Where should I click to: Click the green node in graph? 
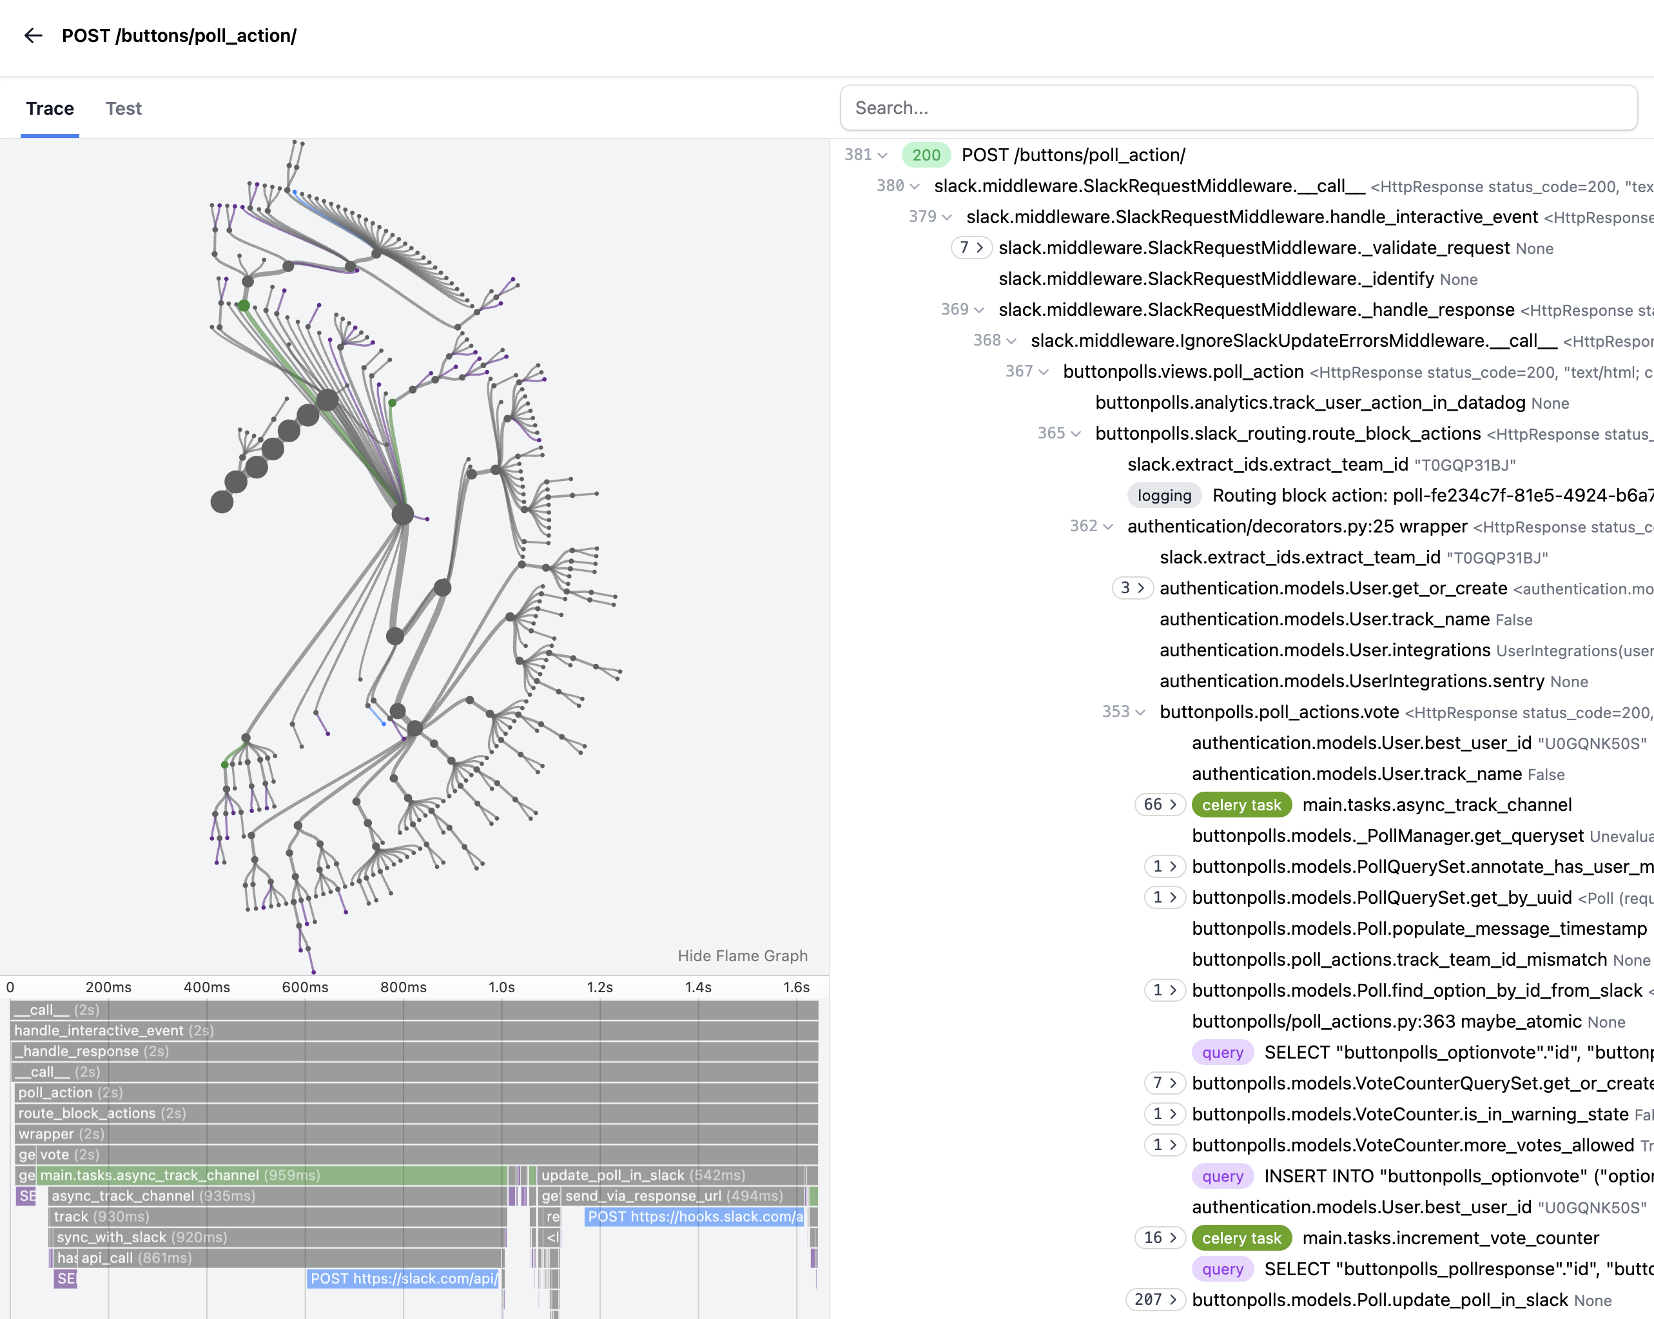[x=244, y=306]
